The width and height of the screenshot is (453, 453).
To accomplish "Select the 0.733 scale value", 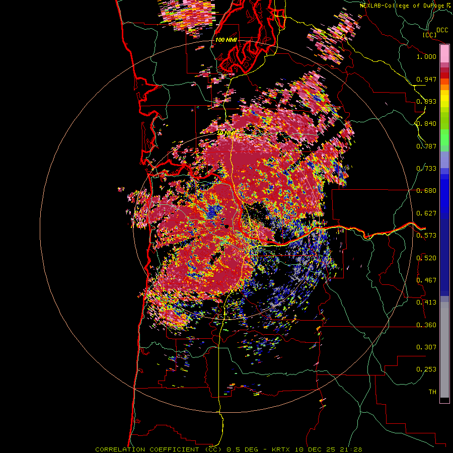I will [x=426, y=169].
